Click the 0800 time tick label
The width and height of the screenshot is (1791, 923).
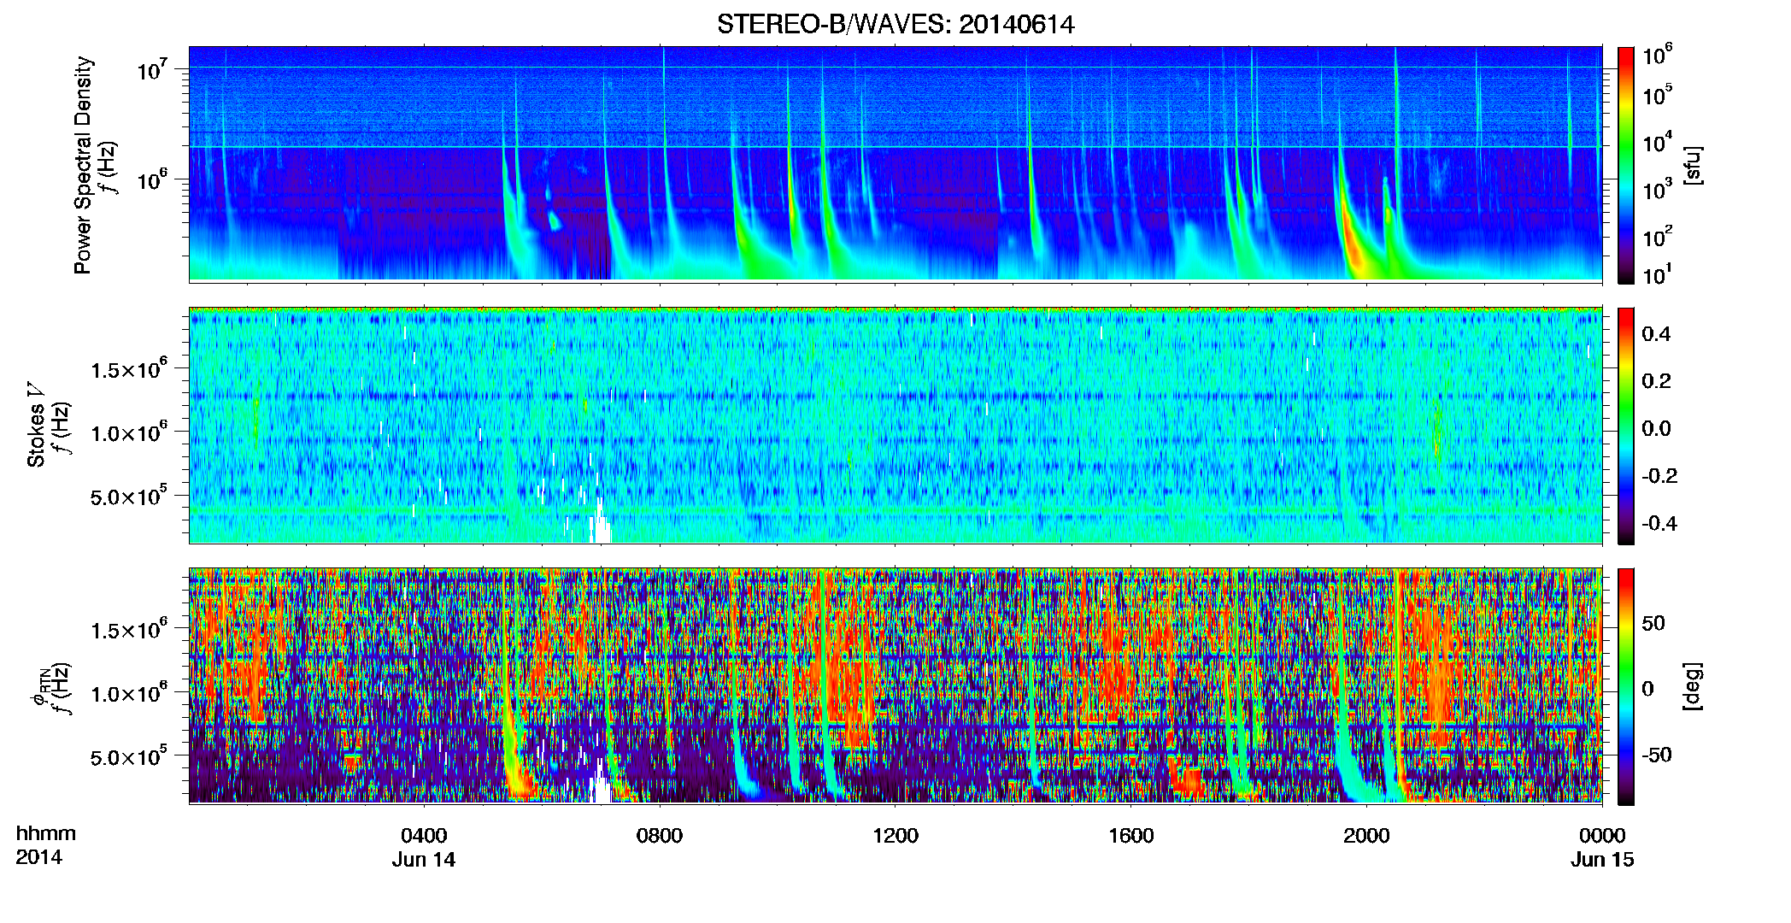coord(660,836)
